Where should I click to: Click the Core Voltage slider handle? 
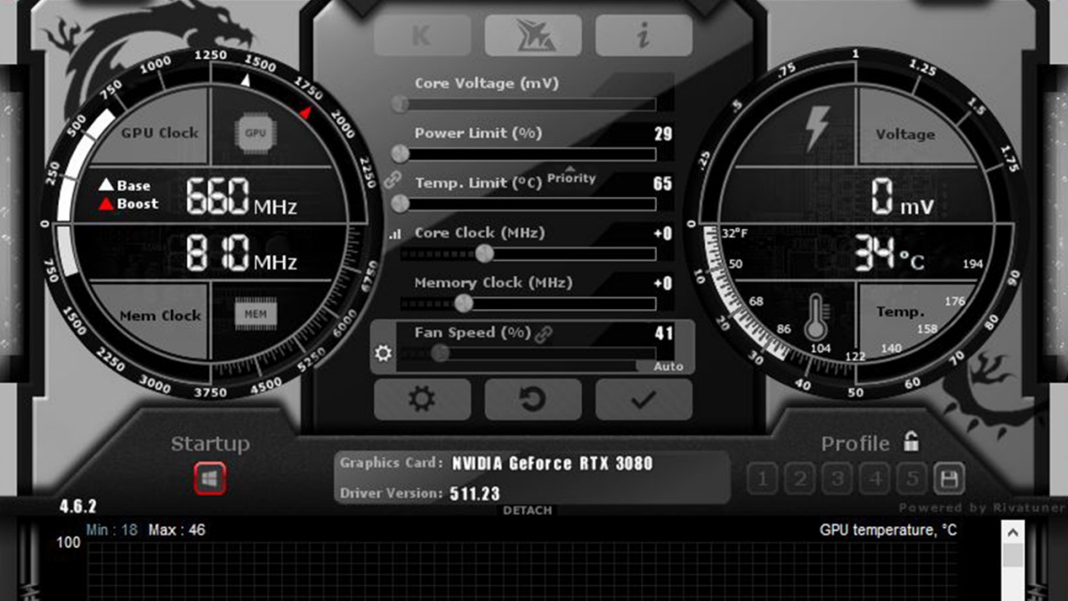pyautogui.click(x=400, y=104)
